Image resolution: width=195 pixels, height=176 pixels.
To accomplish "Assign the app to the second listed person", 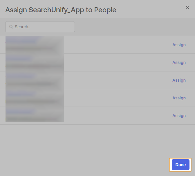I will [x=179, y=62].
